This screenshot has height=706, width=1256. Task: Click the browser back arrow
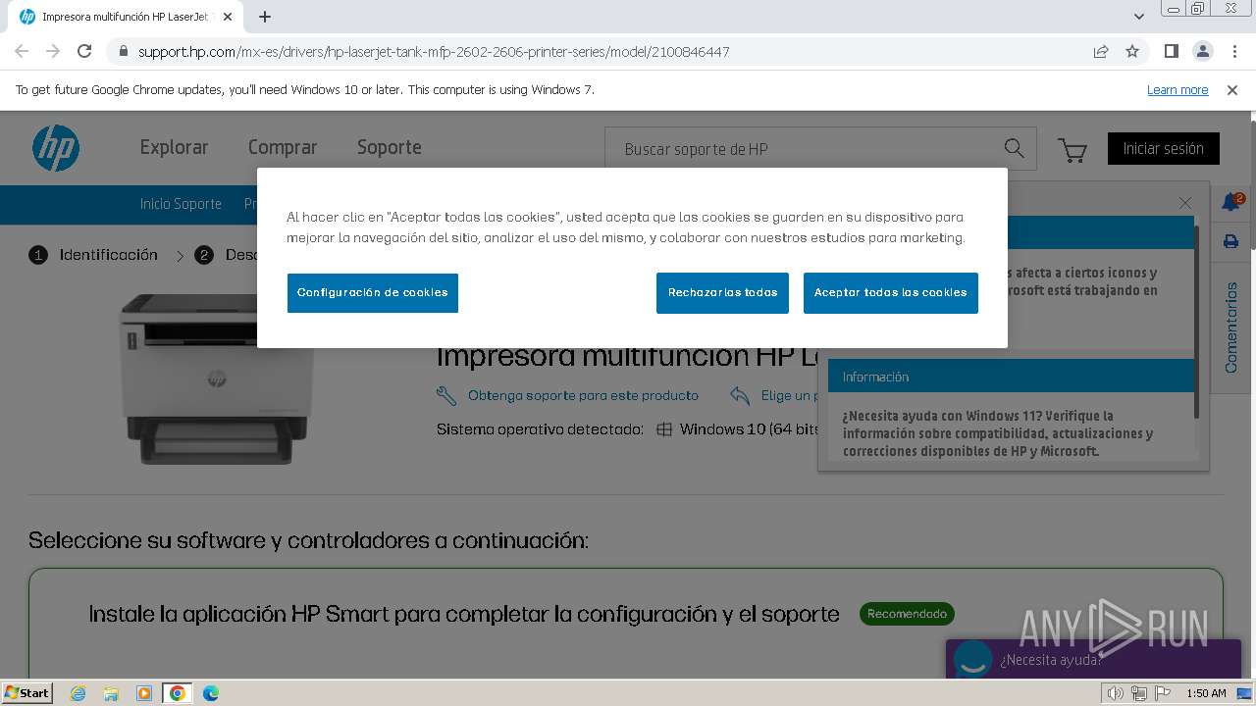[22, 51]
